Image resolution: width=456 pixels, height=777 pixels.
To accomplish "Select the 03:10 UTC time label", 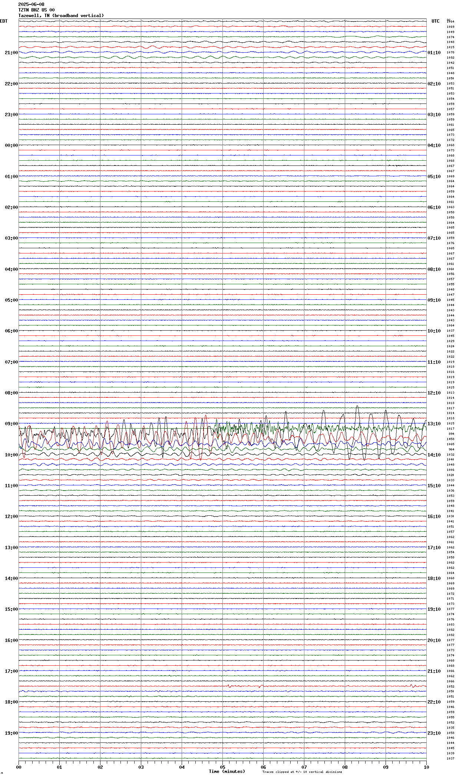I will tap(434, 115).
